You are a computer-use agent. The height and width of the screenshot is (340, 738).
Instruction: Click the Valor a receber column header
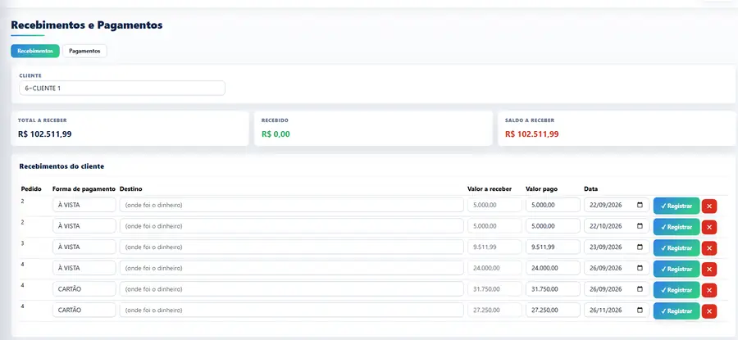pos(489,189)
